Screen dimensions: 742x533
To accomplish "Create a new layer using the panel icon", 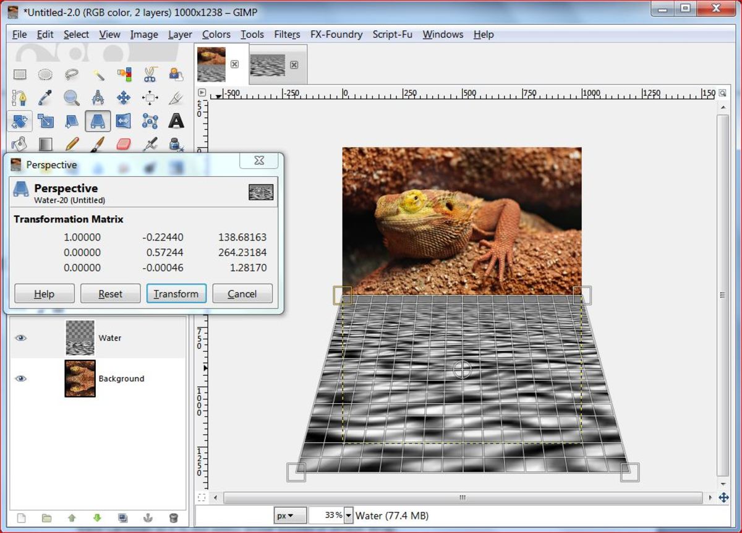I will (x=22, y=518).
